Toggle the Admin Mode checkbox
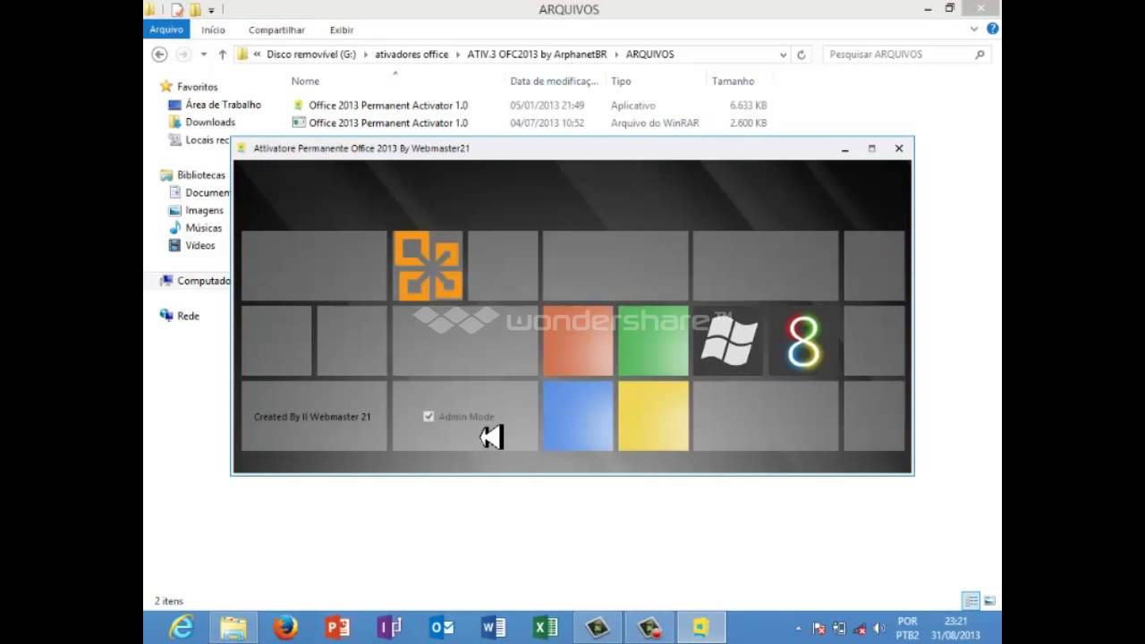 click(428, 417)
